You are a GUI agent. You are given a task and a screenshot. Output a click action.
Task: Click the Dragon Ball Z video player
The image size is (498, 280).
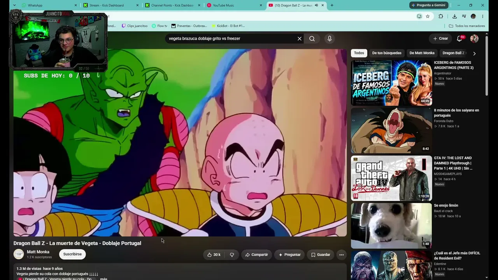[180, 143]
